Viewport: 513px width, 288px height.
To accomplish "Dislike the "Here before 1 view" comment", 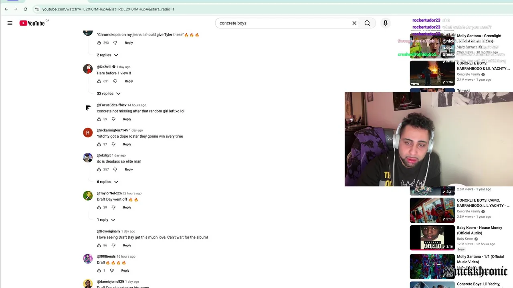I will (115, 81).
